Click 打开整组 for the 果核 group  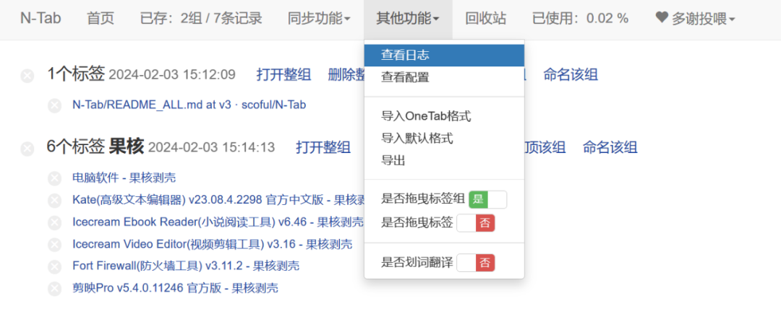pyautogui.click(x=323, y=147)
